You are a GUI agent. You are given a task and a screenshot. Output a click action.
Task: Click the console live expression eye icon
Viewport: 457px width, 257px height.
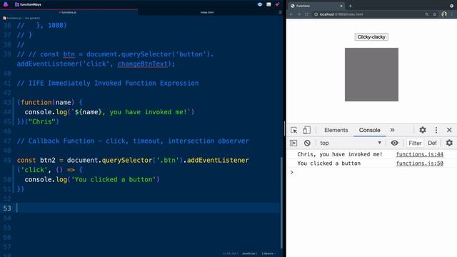394,143
